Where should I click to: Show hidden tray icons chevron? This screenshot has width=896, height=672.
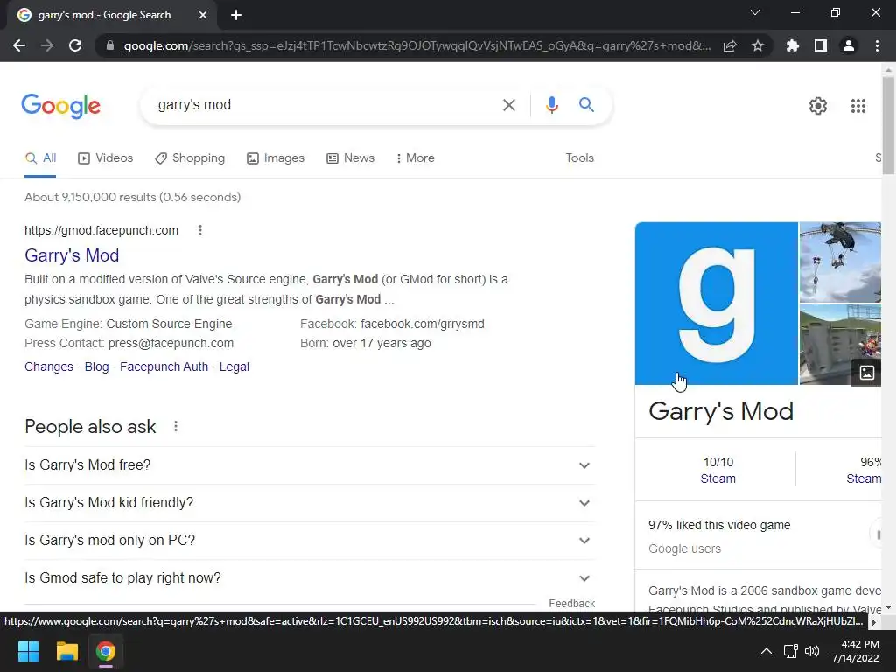[x=766, y=651]
